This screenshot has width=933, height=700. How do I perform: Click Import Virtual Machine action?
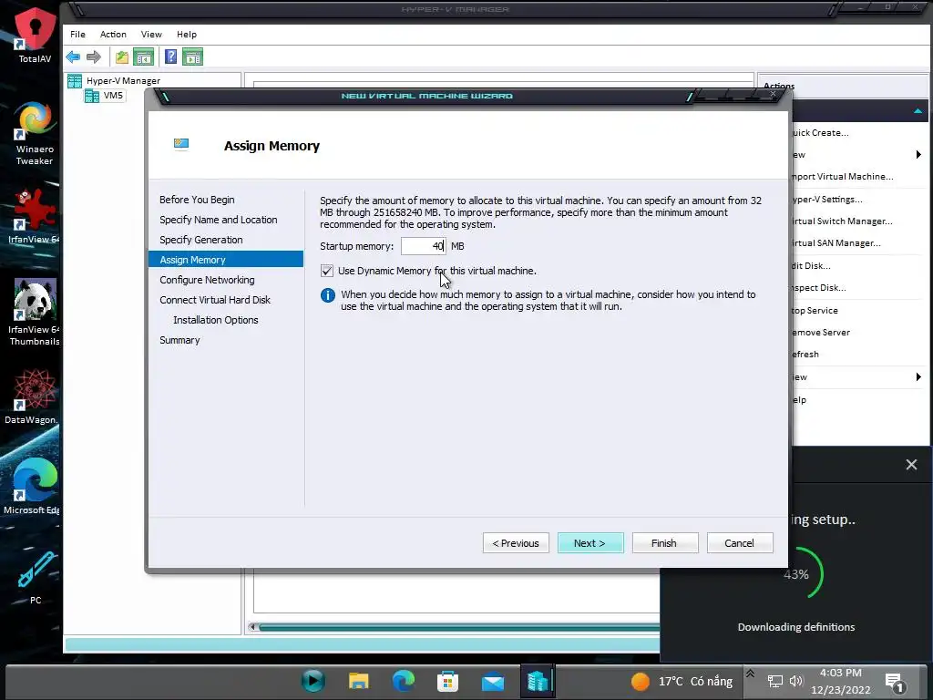tap(842, 177)
